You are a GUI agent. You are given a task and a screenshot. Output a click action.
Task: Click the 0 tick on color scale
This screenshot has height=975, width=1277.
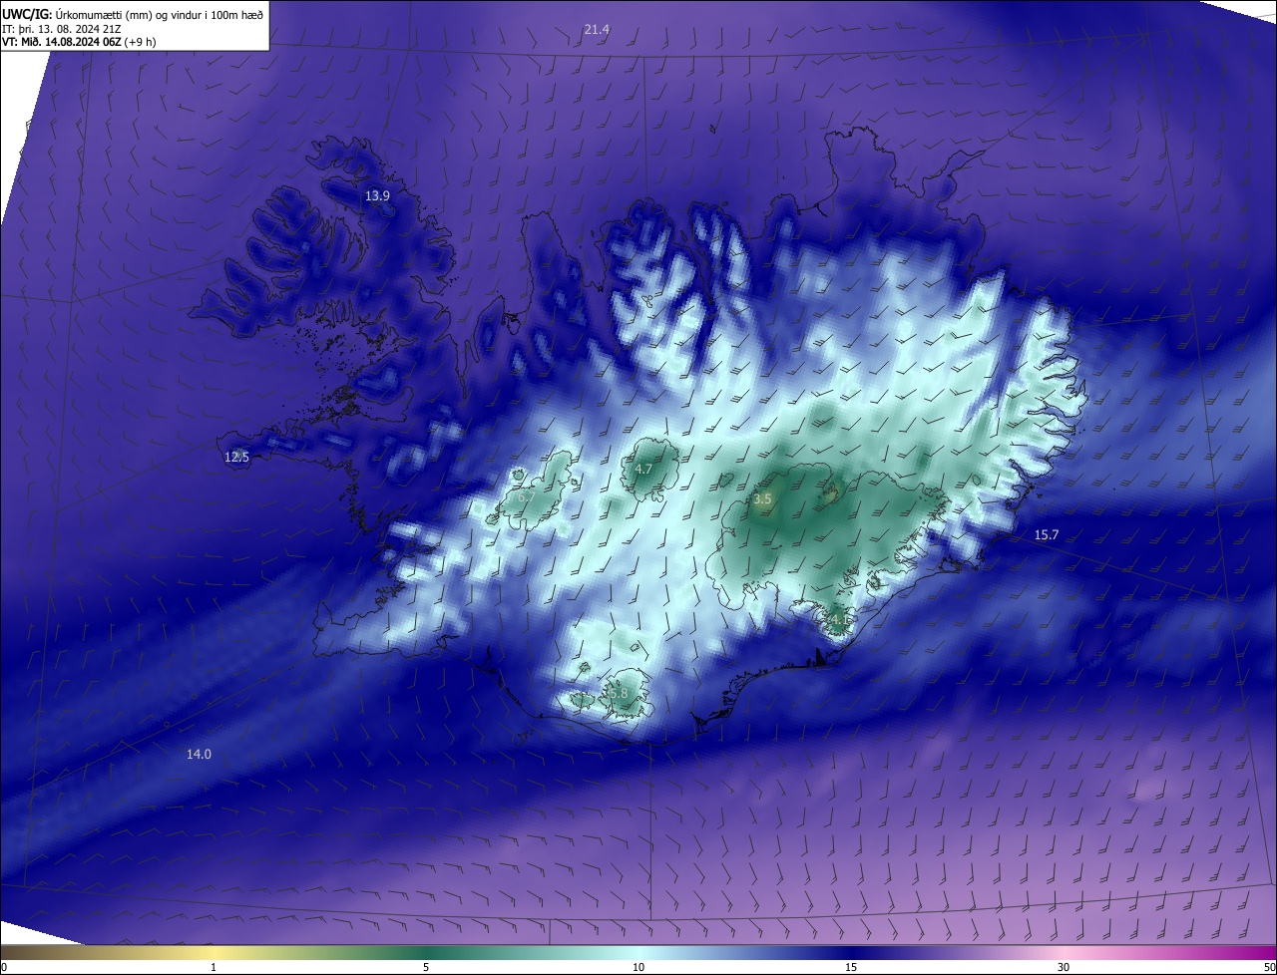pos(4,967)
